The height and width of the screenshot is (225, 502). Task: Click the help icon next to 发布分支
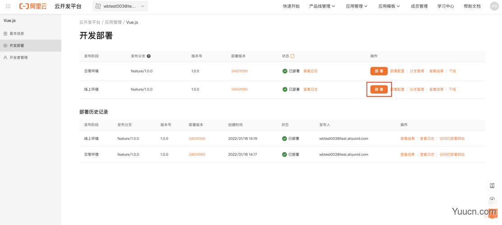(x=149, y=56)
